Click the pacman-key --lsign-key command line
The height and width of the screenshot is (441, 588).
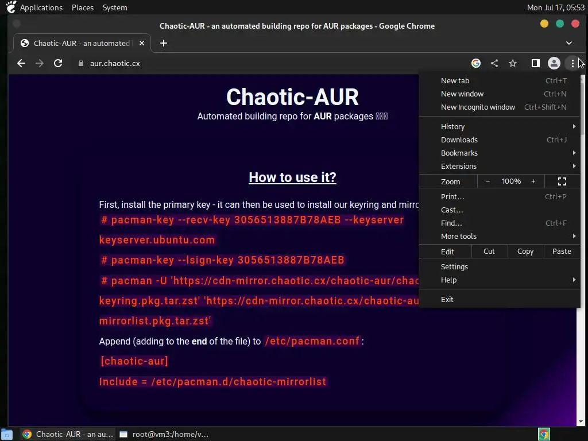coord(222,260)
